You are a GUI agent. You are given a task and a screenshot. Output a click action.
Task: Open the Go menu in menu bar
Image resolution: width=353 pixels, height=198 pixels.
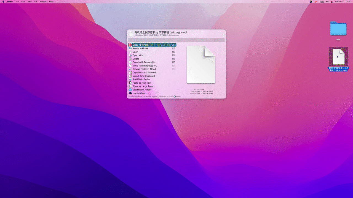tap(36, 2)
